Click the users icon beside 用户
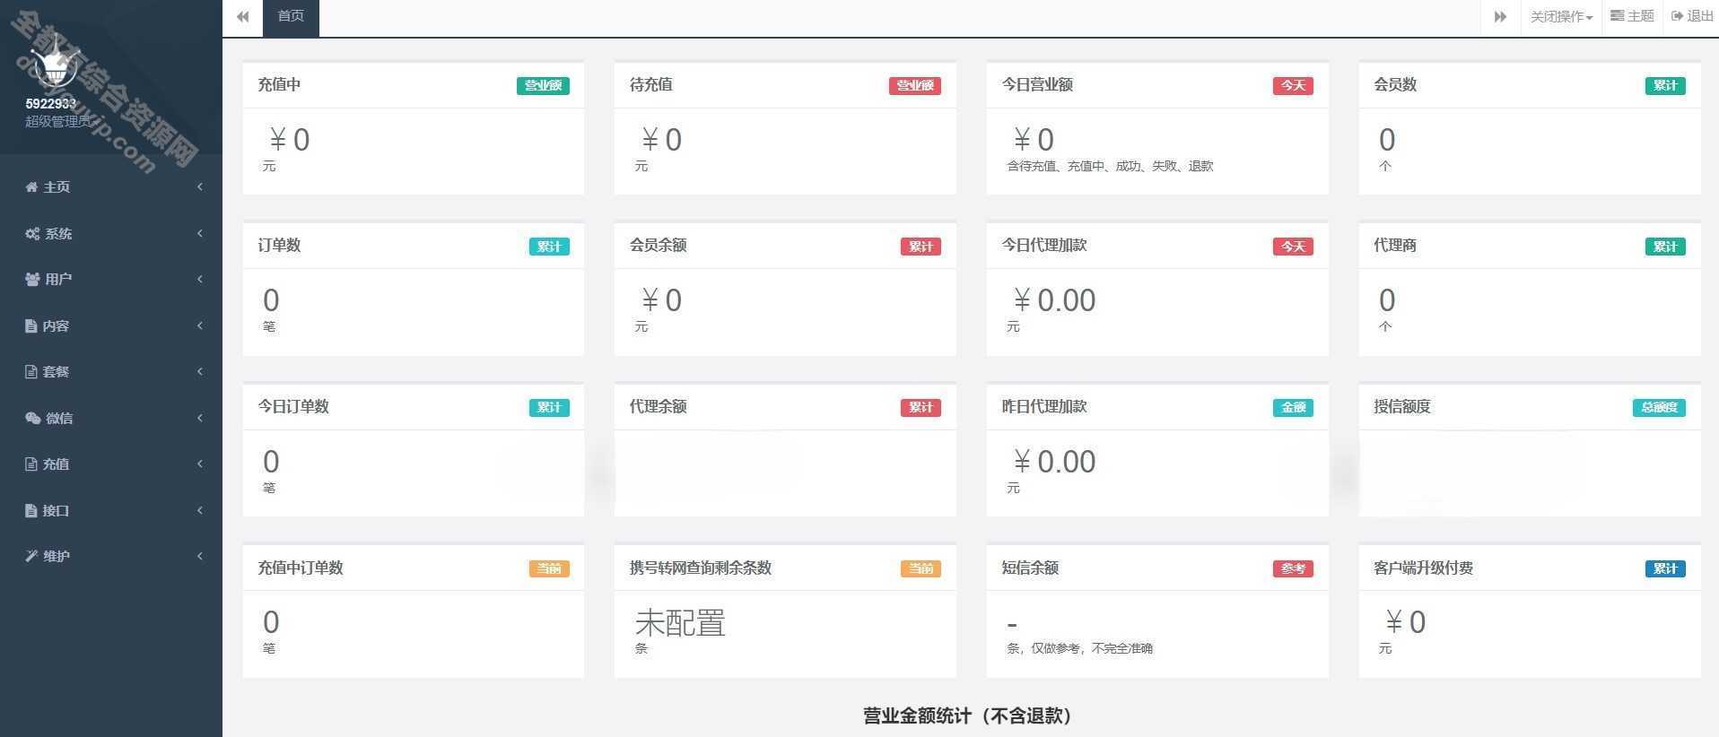The height and width of the screenshot is (737, 1719). [x=32, y=279]
